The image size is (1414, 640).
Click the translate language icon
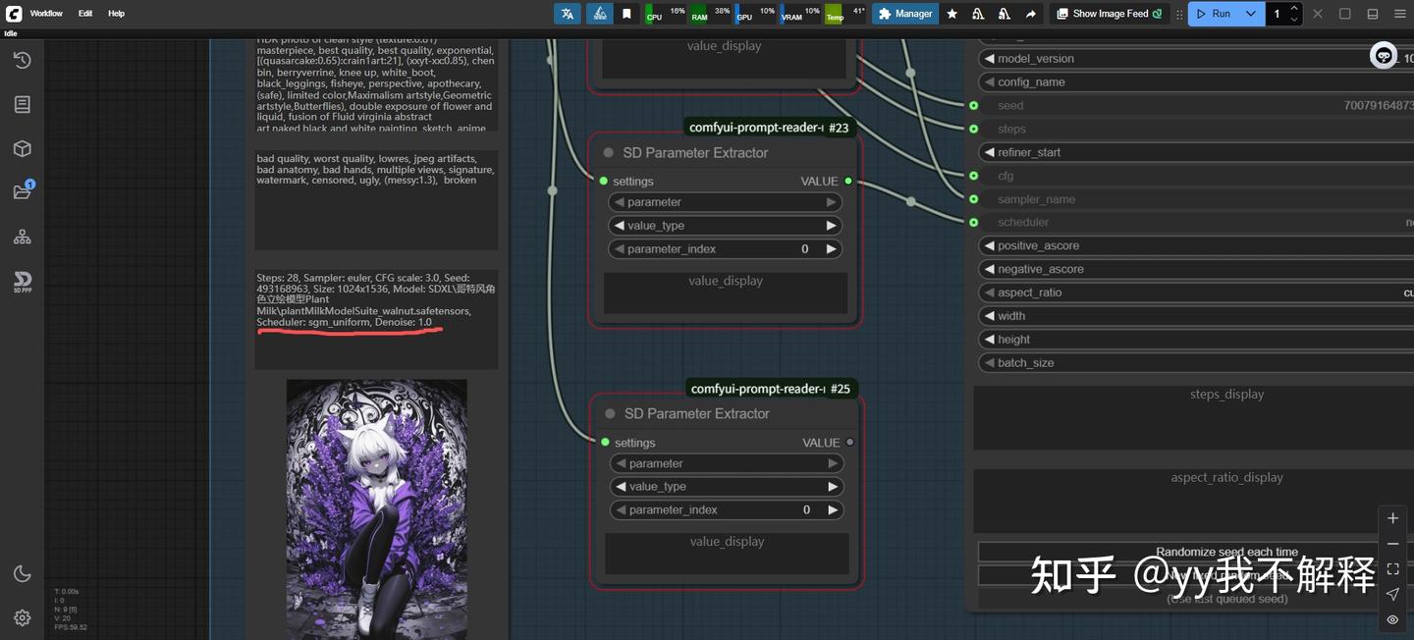tap(567, 14)
